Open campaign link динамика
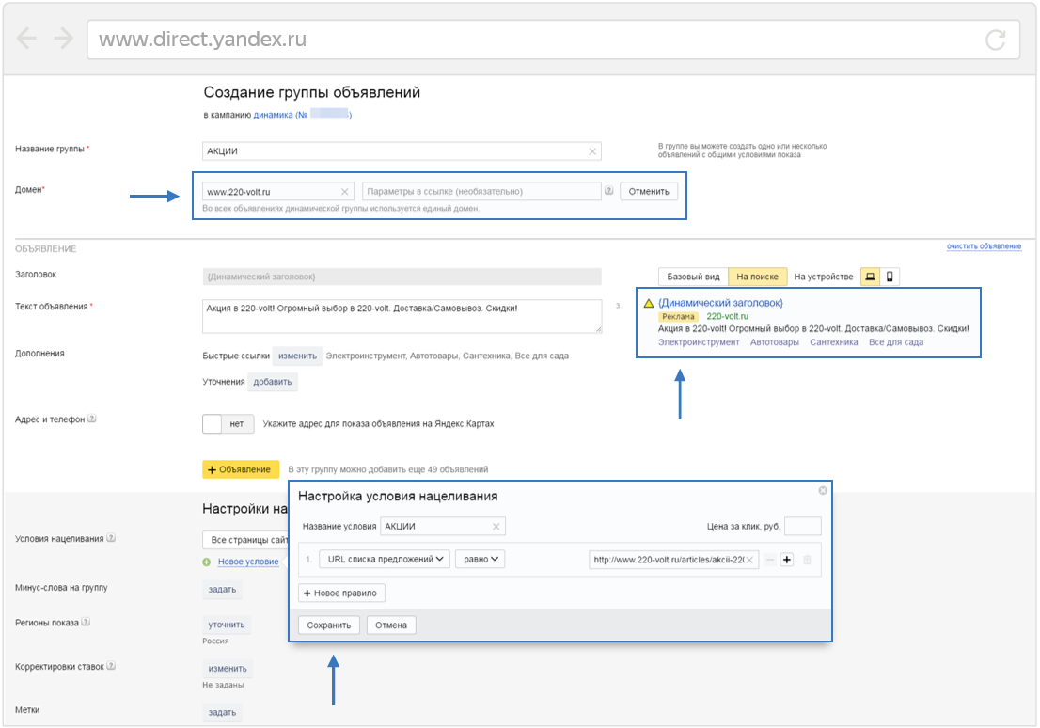 (x=303, y=115)
